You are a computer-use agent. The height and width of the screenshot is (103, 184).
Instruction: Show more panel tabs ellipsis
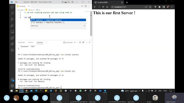point(46,42)
